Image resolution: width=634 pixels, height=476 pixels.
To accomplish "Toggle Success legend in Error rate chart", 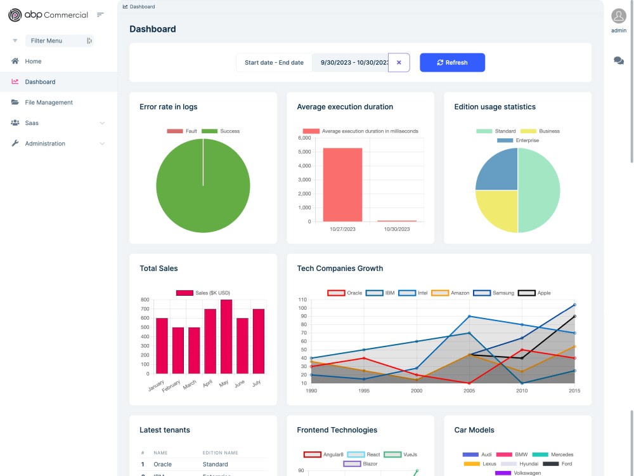I will [x=221, y=131].
